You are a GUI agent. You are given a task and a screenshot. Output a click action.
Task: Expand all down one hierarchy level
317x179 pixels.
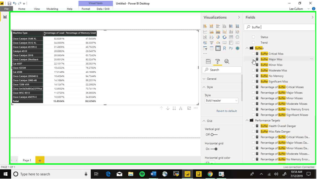(x=181, y=109)
